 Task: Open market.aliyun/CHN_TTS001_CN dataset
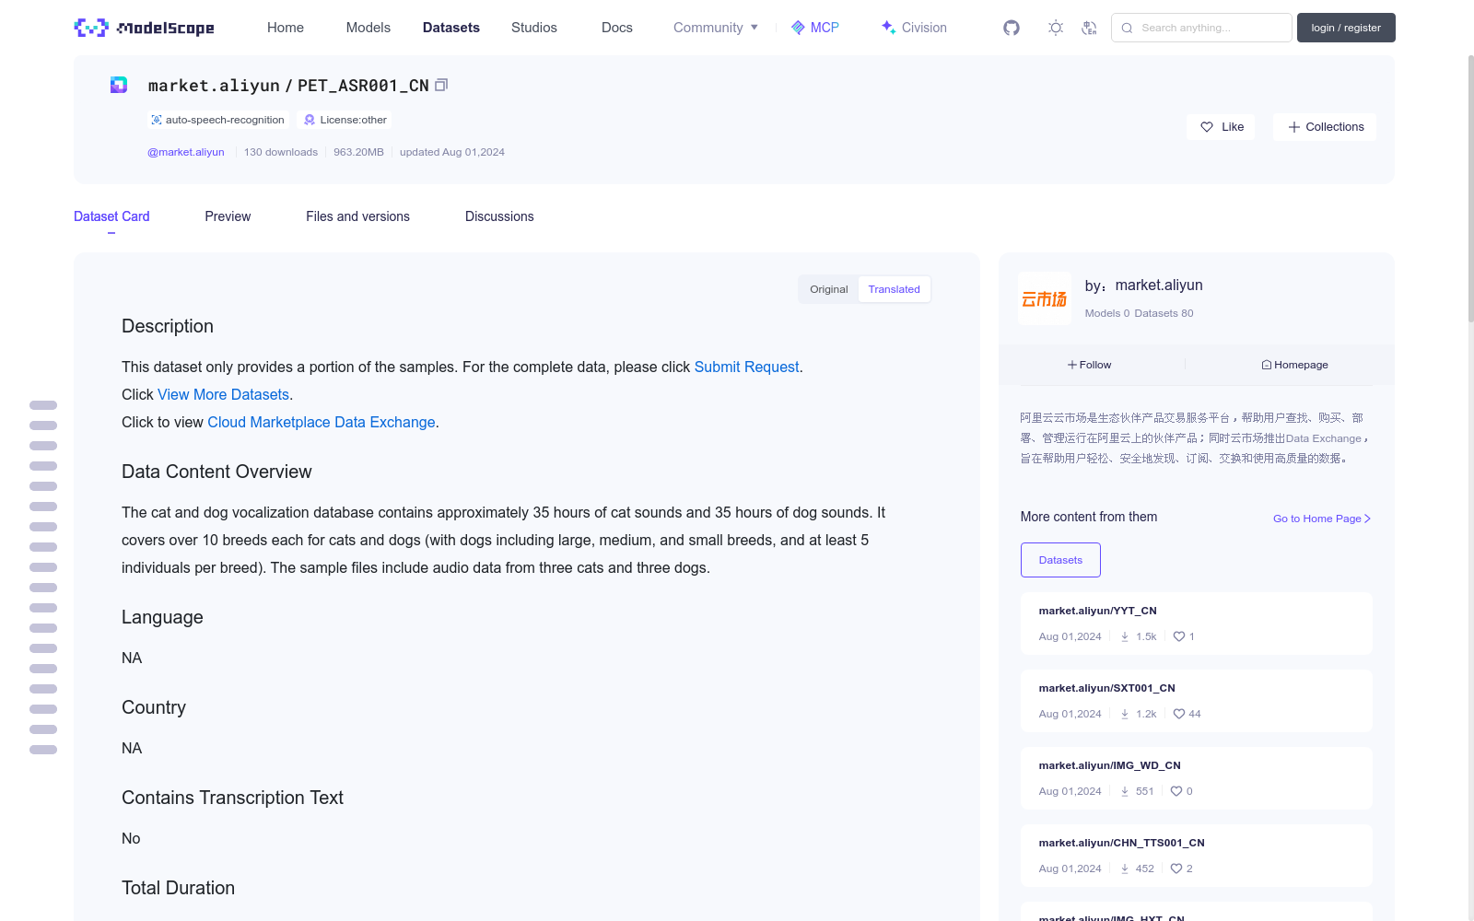point(1122,843)
